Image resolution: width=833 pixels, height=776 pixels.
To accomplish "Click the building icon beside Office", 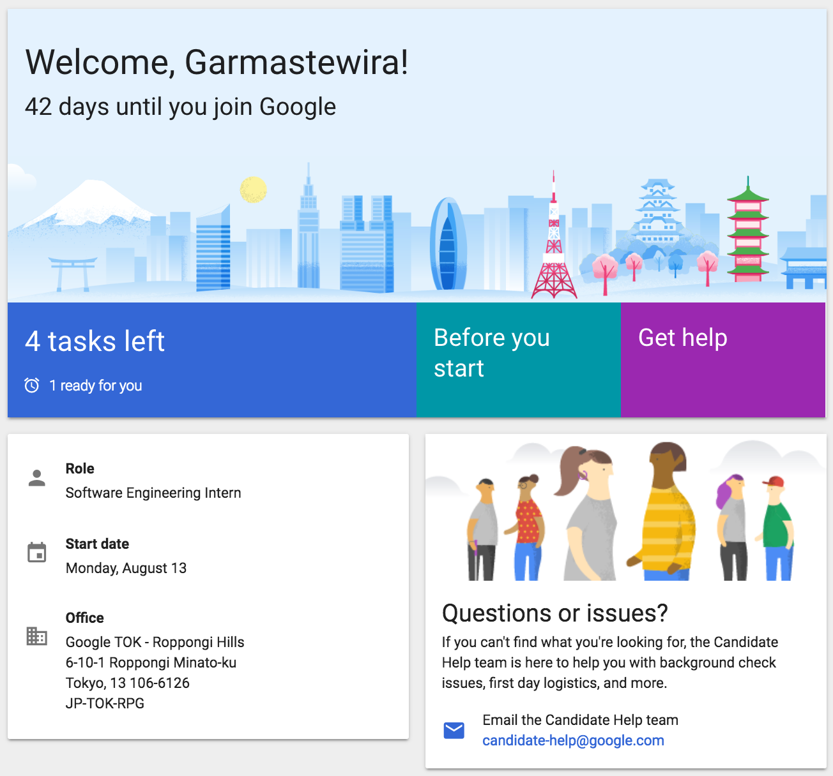I will [37, 636].
